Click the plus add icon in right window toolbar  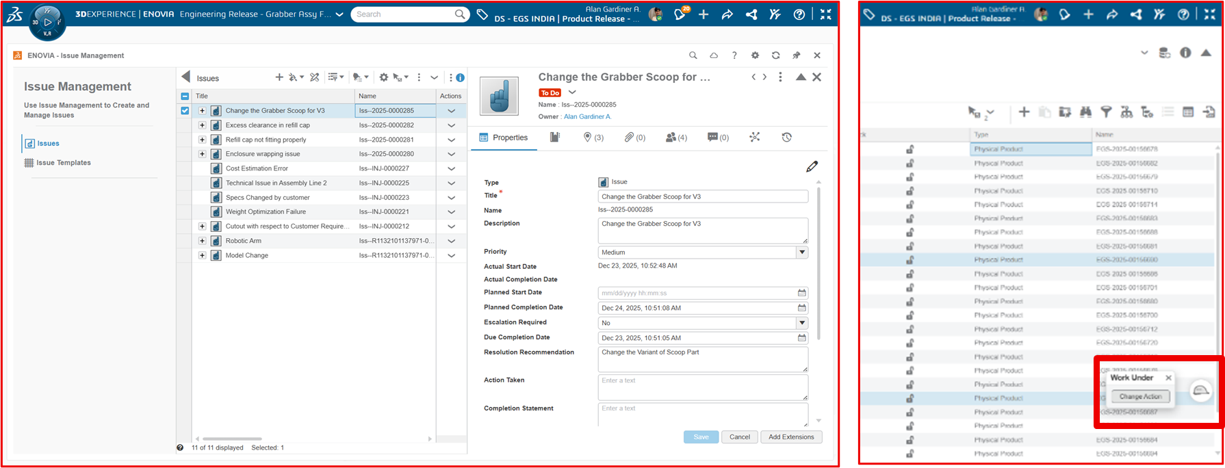point(1024,112)
